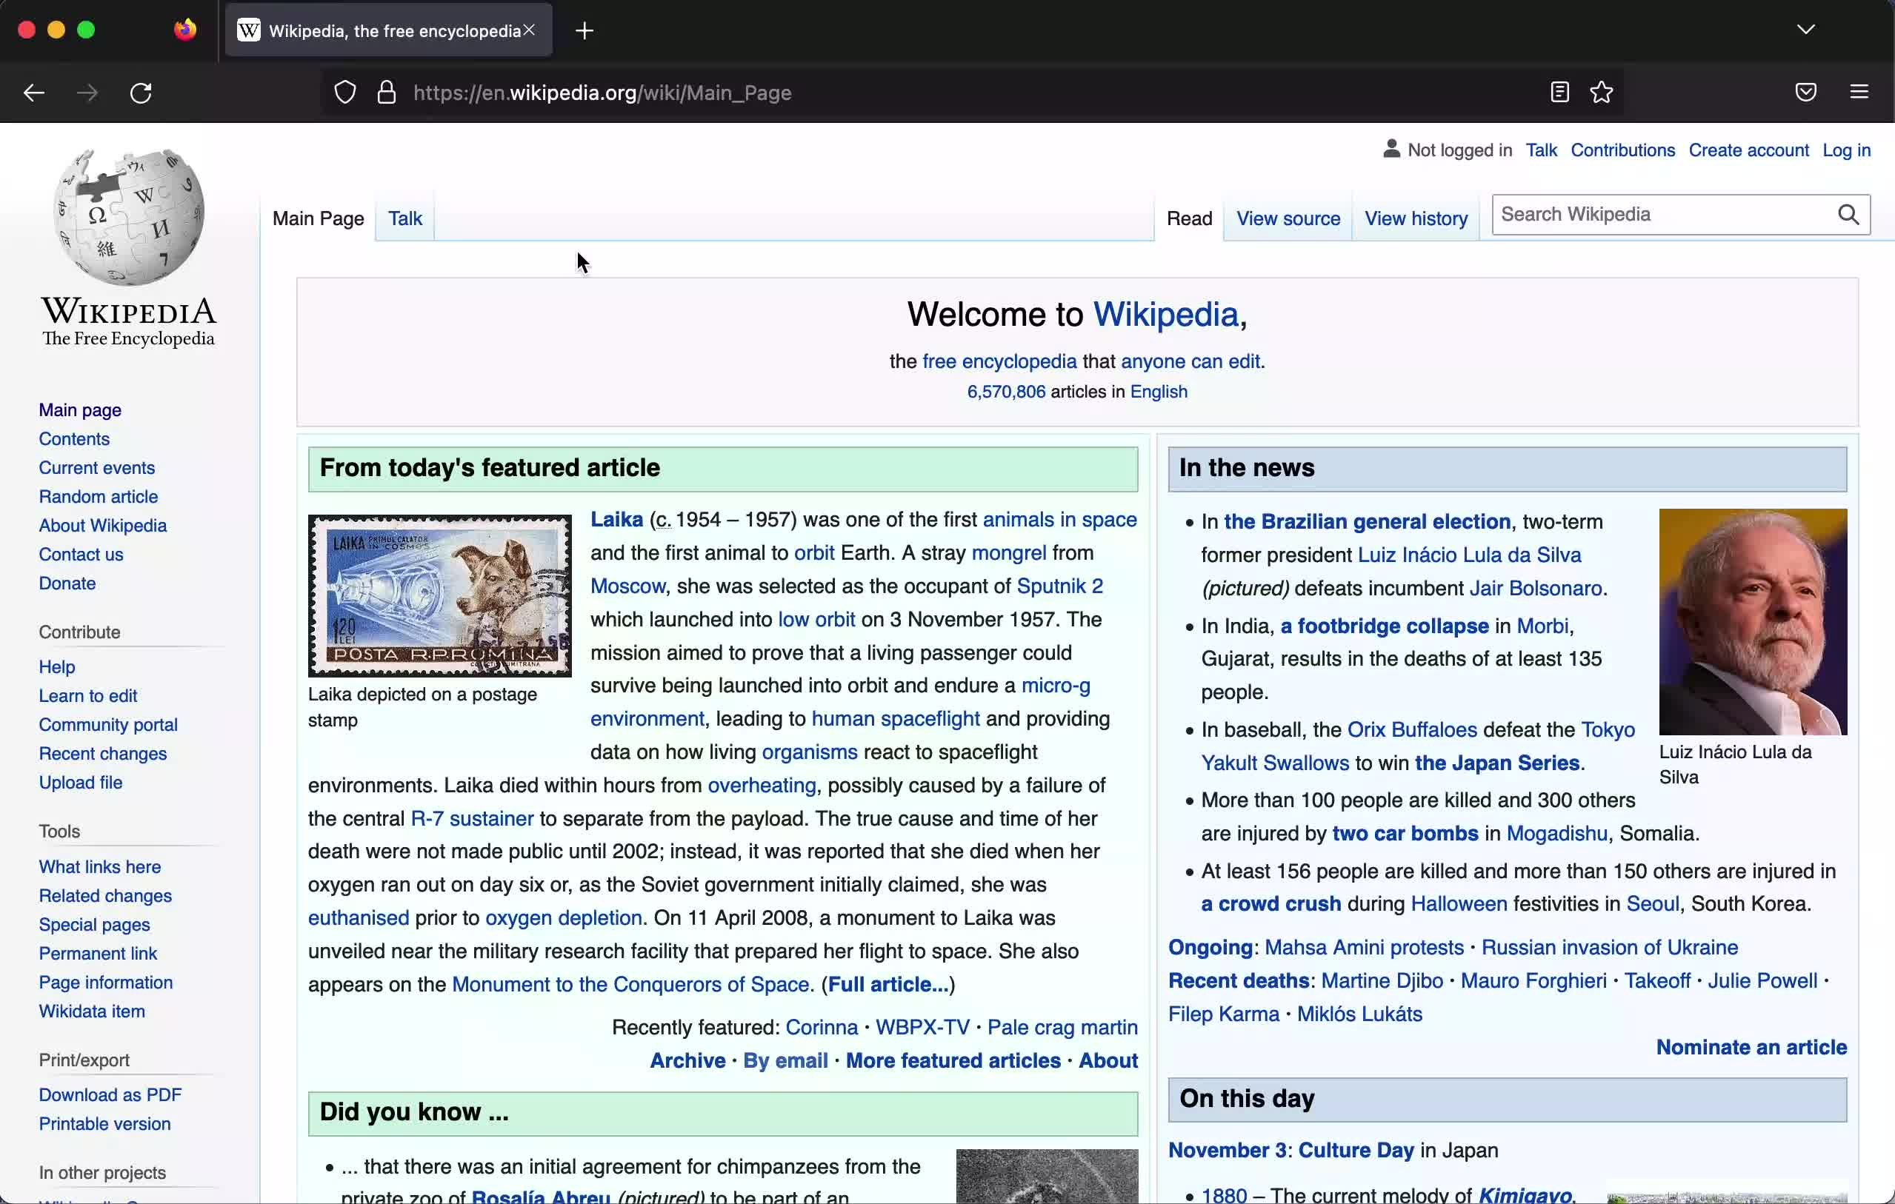Viewport: 1895px width, 1204px height.
Task: Click the shield privacy icon in address bar
Action: point(345,93)
